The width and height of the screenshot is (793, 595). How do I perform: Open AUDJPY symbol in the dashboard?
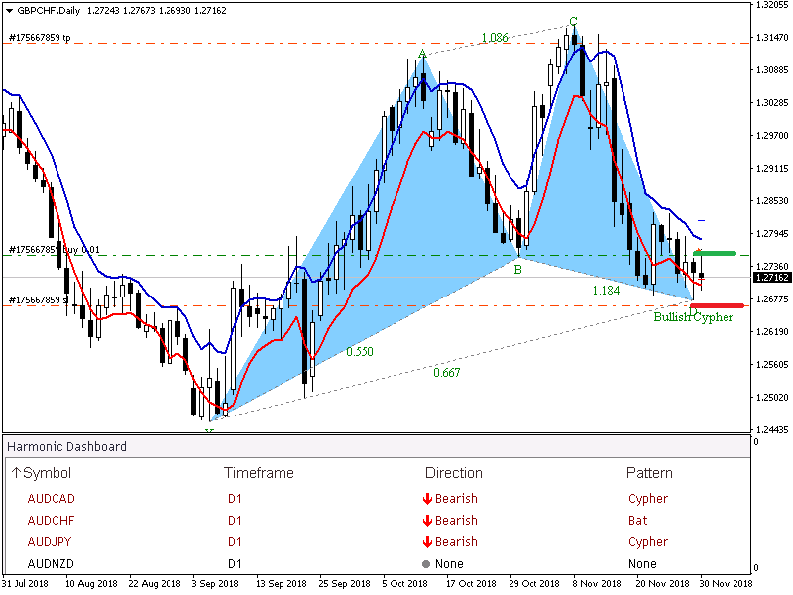point(49,541)
